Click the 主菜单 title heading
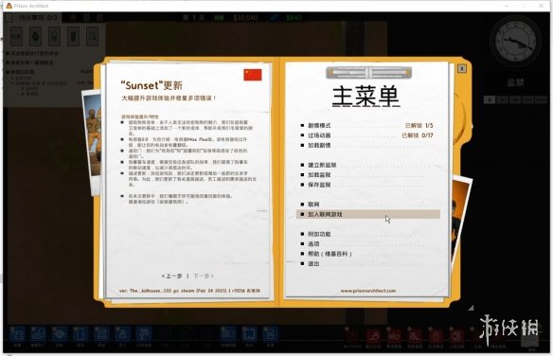Screen dimensions: 553x356 366,96
